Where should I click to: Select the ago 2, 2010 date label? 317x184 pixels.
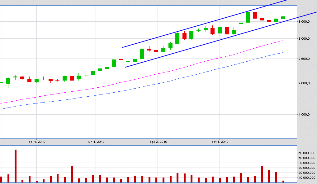point(158,142)
